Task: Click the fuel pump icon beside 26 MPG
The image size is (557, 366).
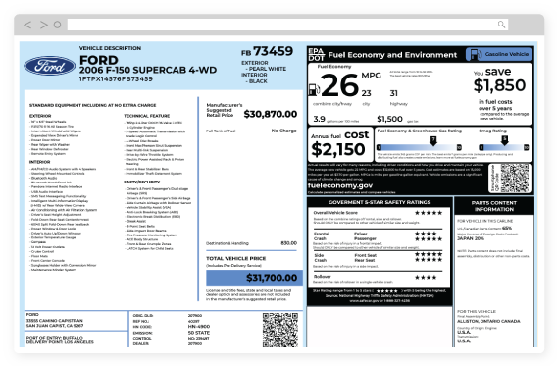Action: click(x=314, y=89)
